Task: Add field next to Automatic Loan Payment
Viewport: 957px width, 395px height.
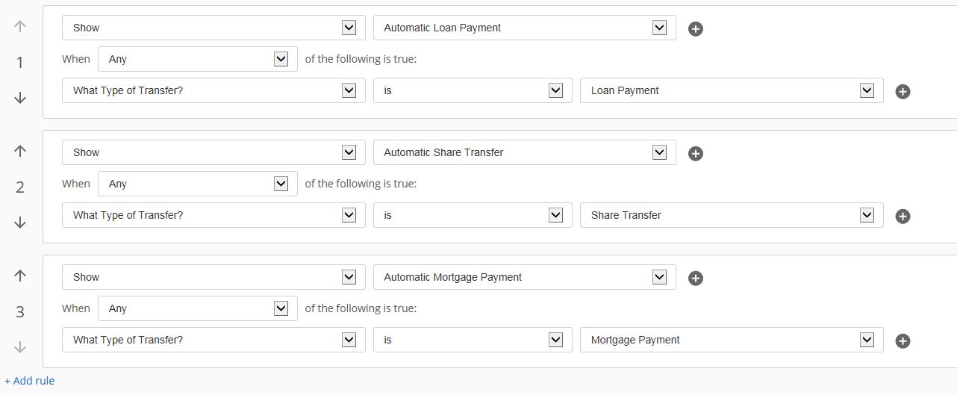Action: 695,29
